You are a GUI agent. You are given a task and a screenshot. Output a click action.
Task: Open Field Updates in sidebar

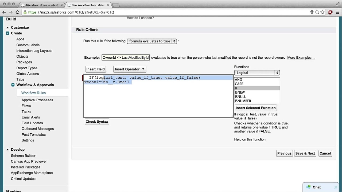[x=32, y=123]
